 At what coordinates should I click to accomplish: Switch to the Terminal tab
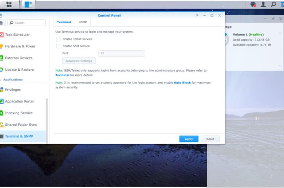pyautogui.click(x=64, y=22)
